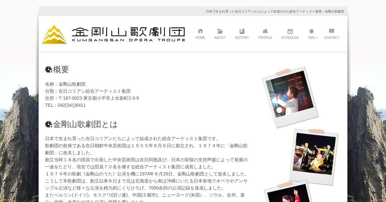Expand the SNS dropdown arrow
This screenshot has width=386, height=202.
tap(317, 38)
